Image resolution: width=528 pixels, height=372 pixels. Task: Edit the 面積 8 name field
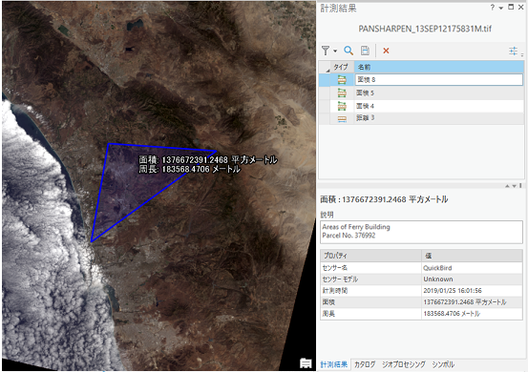coord(439,80)
